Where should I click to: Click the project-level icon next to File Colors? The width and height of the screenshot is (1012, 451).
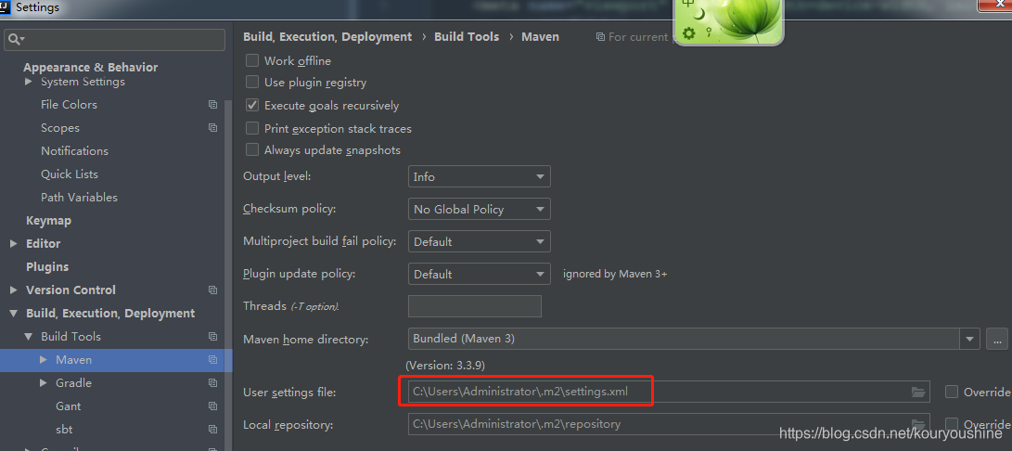[213, 105]
